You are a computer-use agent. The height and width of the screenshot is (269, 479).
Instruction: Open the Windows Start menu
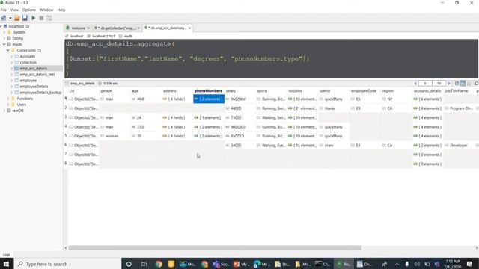pyautogui.click(x=7, y=264)
